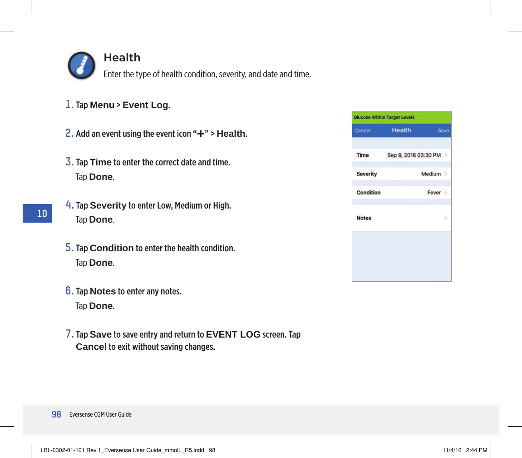Click step 3 Tap Time instruction
This screenshot has width=522, height=458.
pyautogui.click(x=153, y=162)
